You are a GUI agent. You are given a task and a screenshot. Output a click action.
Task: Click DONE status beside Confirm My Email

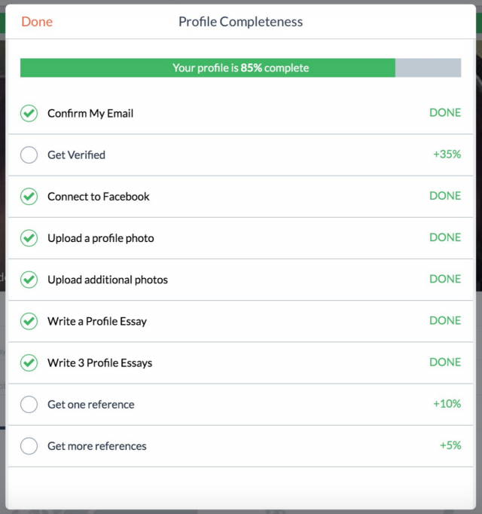click(x=445, y=113)
